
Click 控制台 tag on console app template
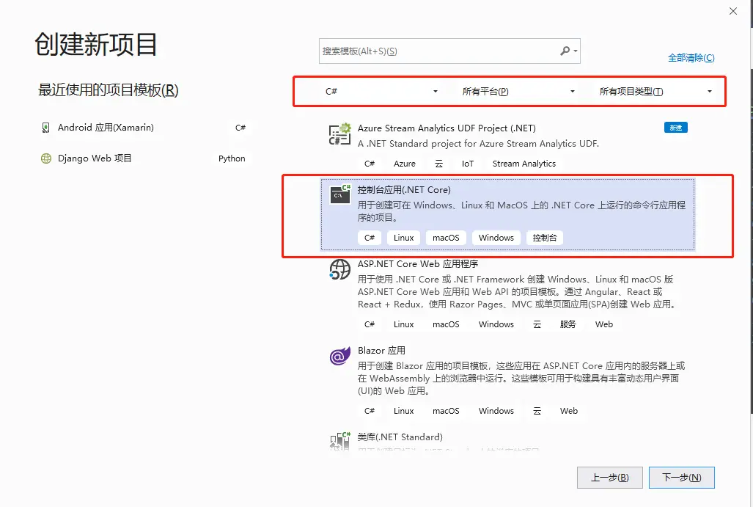coord(545,238)
